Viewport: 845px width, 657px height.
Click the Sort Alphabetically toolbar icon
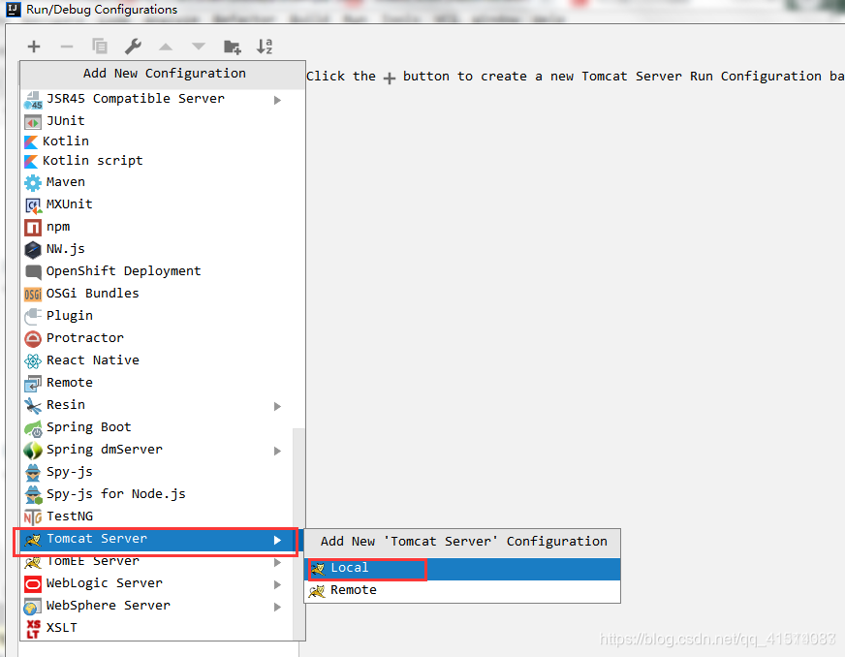click(265, 47)
